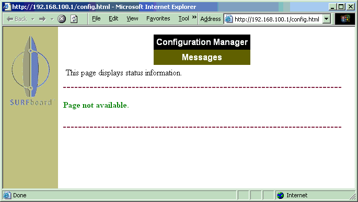Minimize the Internet Explorer window

click(332, 7)
